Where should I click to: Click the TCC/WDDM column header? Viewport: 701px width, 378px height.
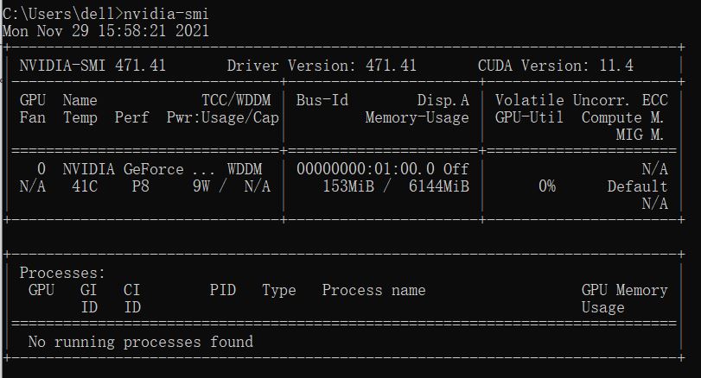click(236, 100)
